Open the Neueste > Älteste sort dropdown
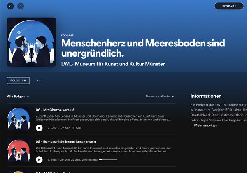 [x=160, y=97]
